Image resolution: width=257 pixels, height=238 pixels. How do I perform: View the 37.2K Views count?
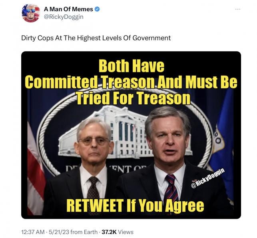click(118, 232)
